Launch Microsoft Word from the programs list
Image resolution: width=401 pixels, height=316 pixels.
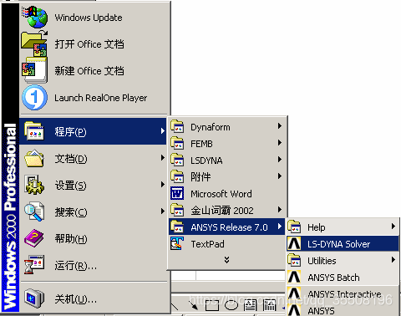pos(226,194)
